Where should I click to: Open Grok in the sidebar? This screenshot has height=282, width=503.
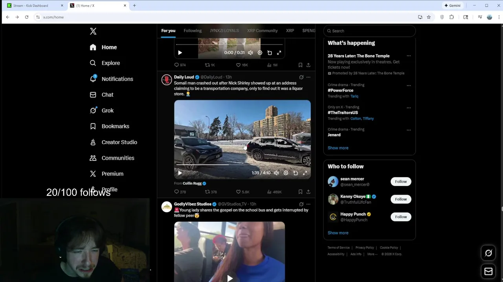pyautogui.click(x=102, y=110)
